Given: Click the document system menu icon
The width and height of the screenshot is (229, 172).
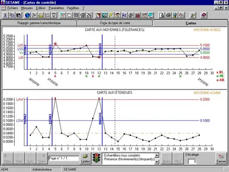Looking at the screenshot, I should [x=3, y=8].
